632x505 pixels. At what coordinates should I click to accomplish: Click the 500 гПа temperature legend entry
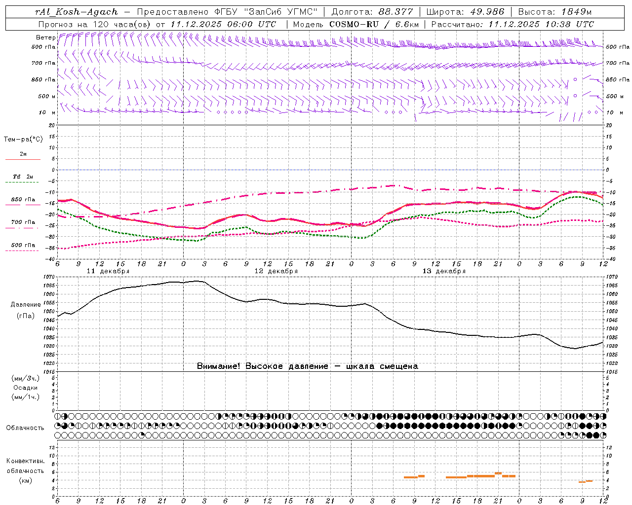coord(23,247)
